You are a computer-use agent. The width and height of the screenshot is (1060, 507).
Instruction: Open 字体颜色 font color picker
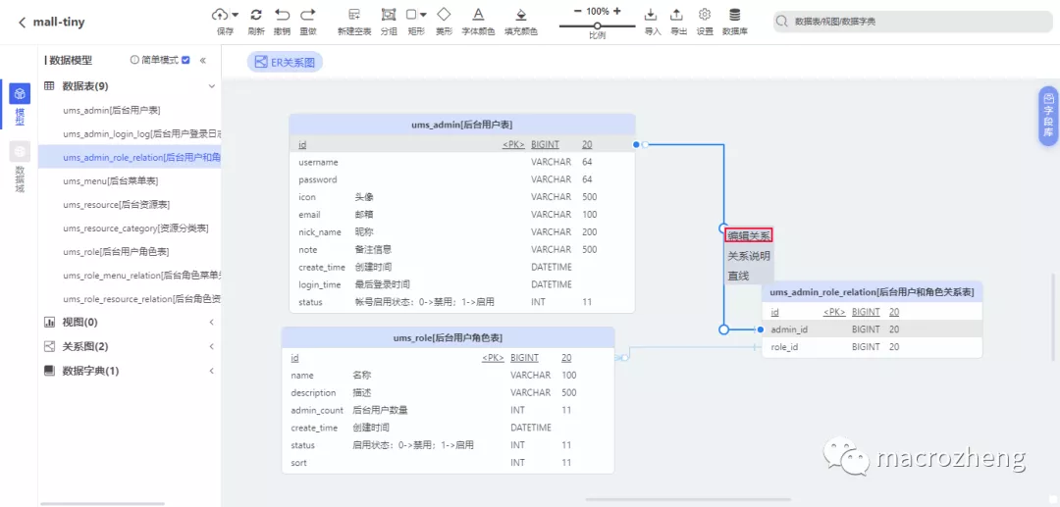pyautogui.click(x=478, y=16)
